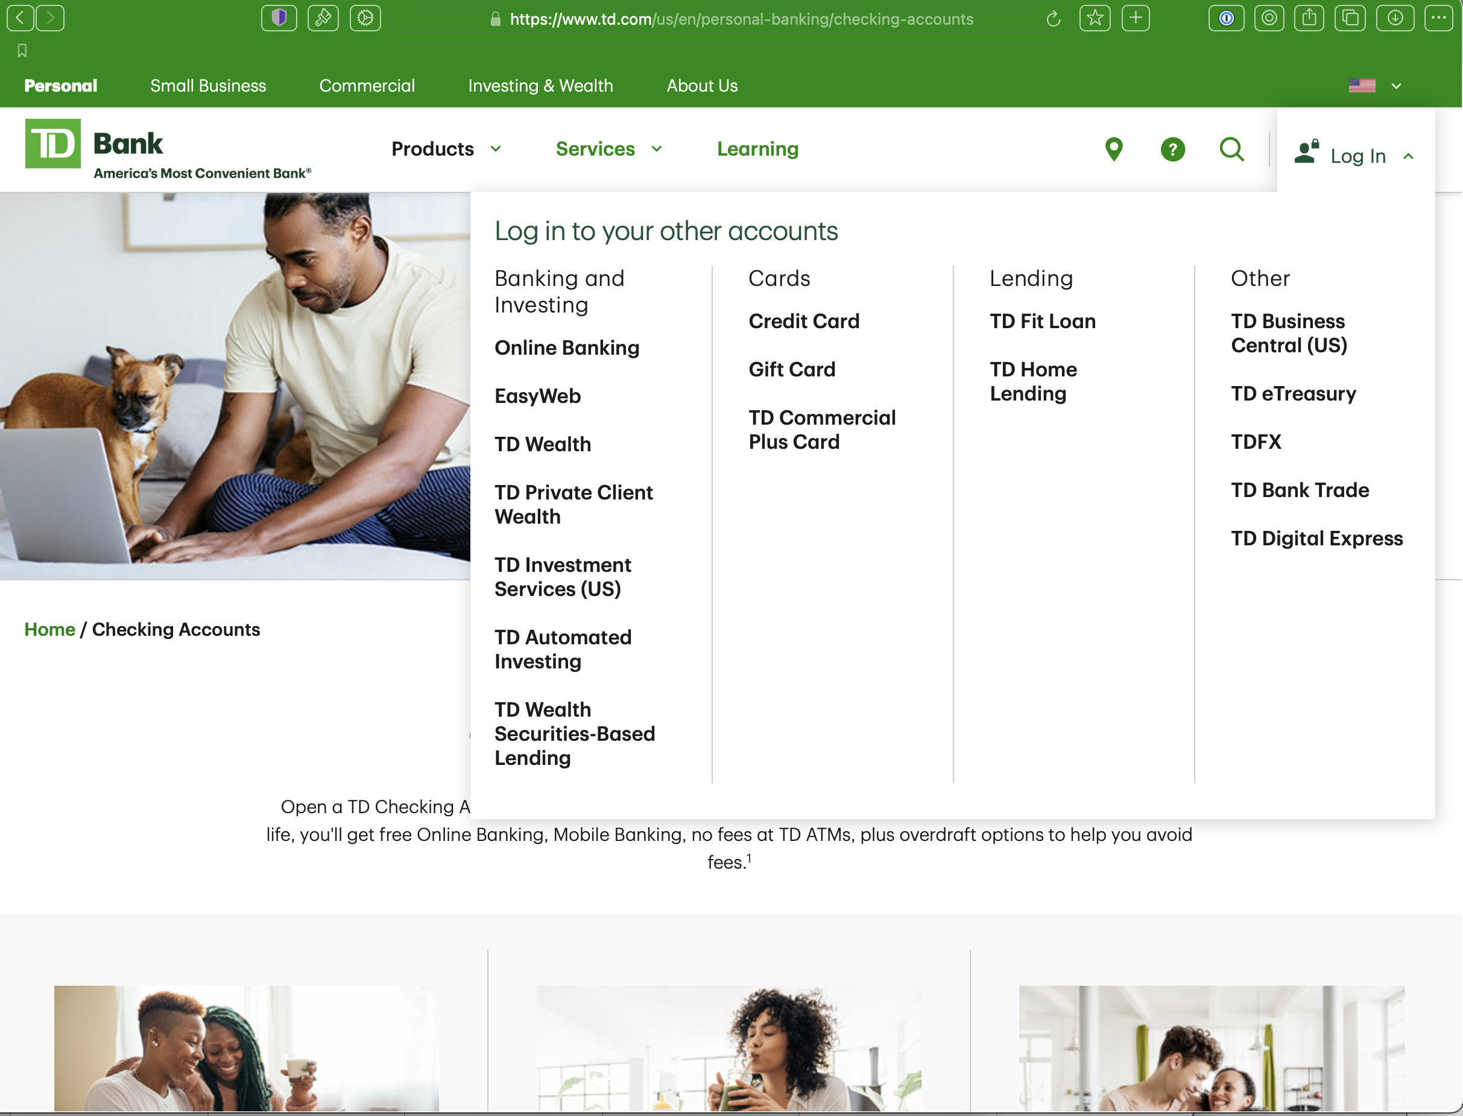Switch to the Small Business tab
This screenshot has height=1116, width=1463.
point(208,86)
